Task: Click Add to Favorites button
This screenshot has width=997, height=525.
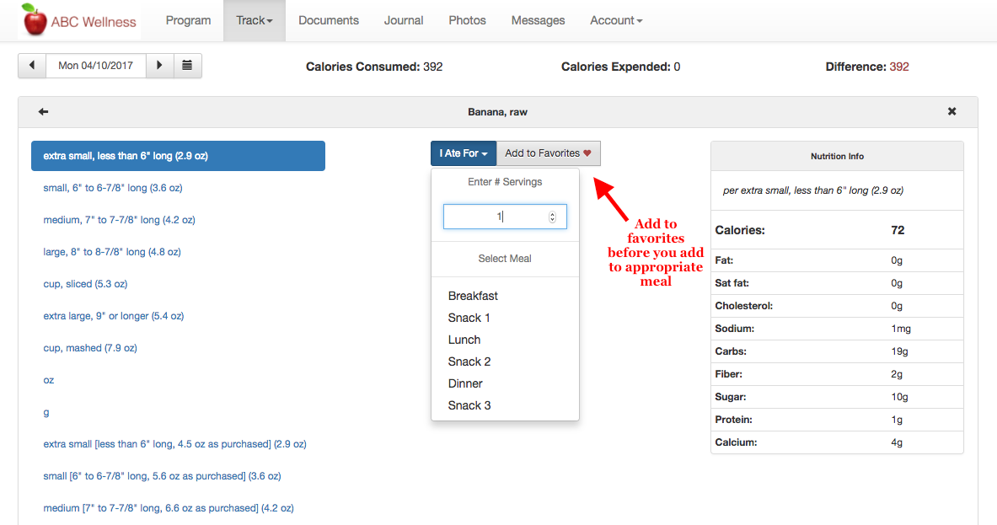Action: pos(548,153)
